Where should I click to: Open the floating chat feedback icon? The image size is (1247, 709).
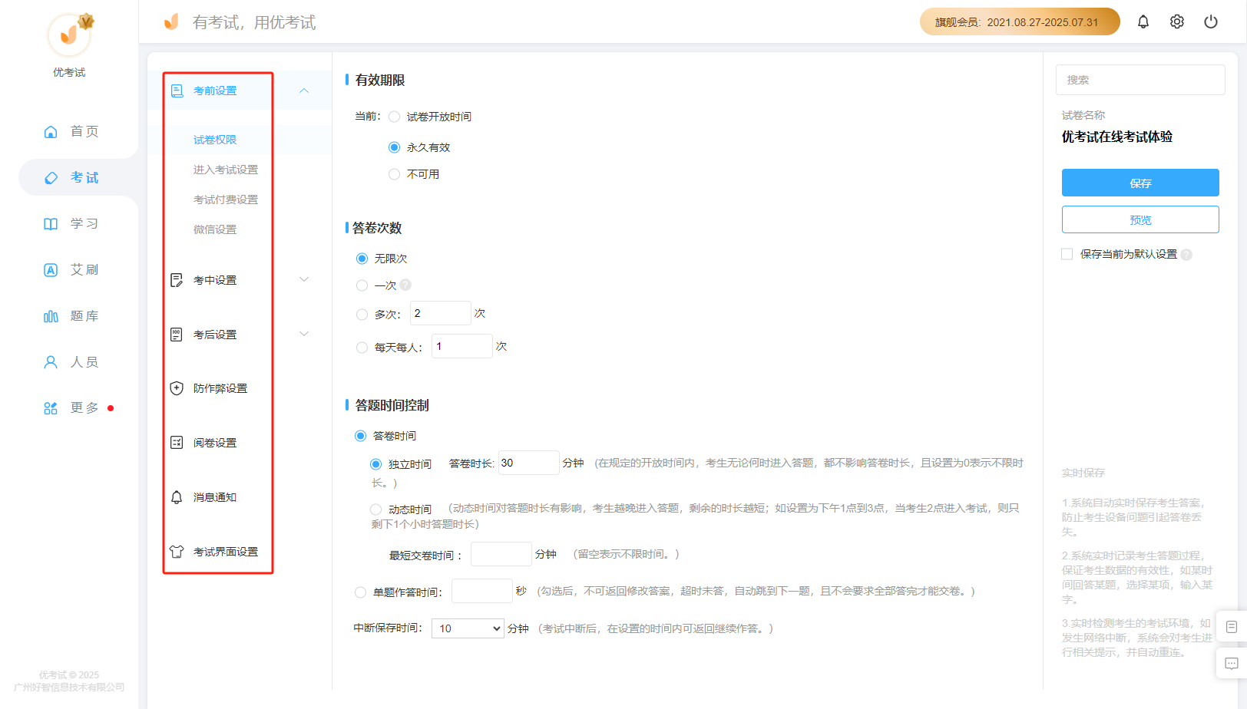tap(1232, 664)
